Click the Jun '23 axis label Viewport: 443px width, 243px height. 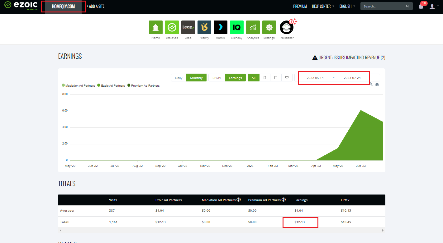tap(361, 166)
